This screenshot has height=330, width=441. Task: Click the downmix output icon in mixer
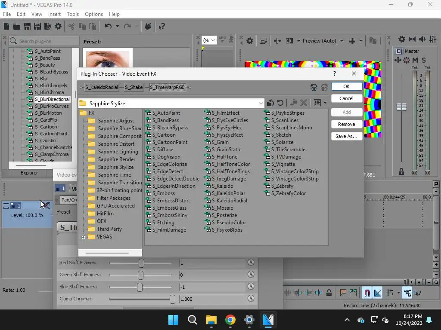(x=412, y=39)
